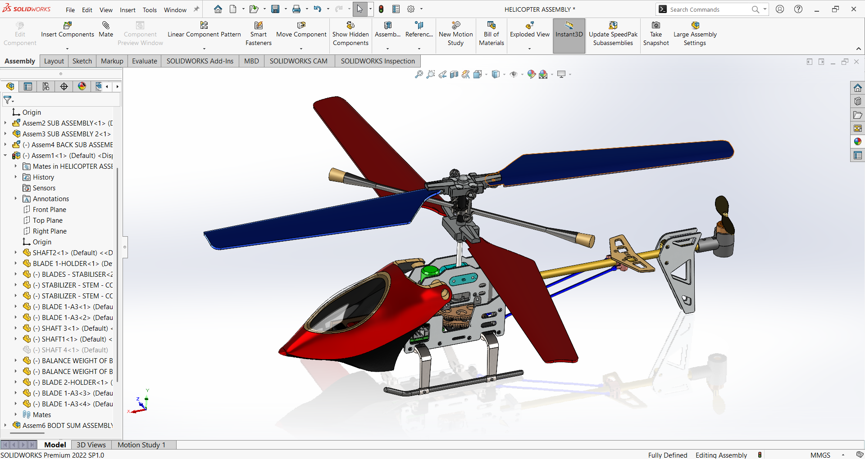Open Large Assembly Settings
Viewport: 865px width, 459px height.
tap(695, 34)
